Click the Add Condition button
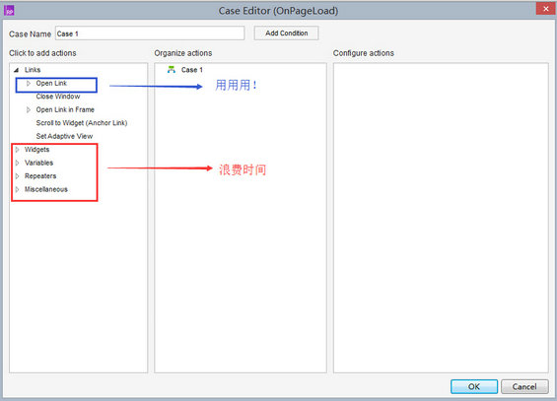 [x=286, y=33]
